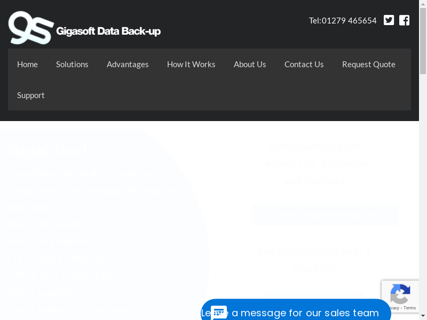Open the Facebook social icon
Image resolution: width=427 pixels, height=320 pixels.
click(405, 20)
